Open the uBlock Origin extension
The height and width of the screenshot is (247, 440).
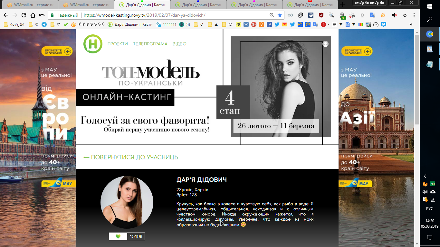(321, 15)
